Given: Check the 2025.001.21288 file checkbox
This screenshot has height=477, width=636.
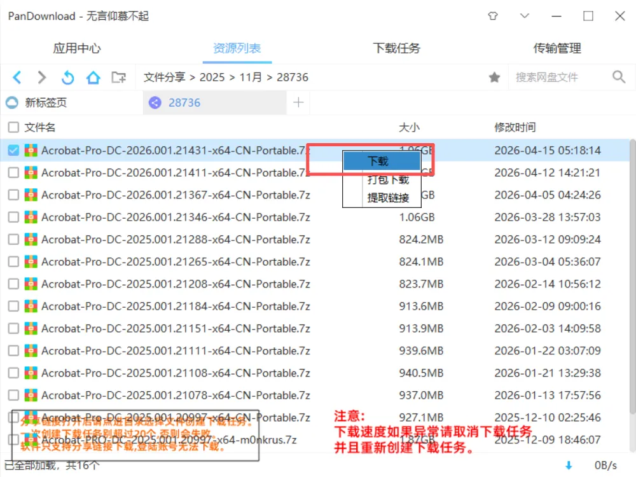Looking at the screenshot, I should [13, 239].
